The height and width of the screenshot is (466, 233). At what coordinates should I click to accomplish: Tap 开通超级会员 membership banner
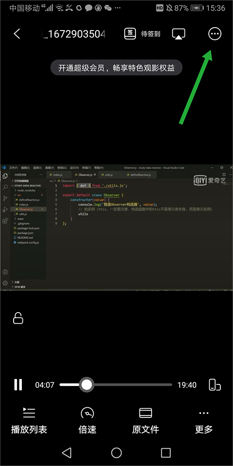click(116, 68)
